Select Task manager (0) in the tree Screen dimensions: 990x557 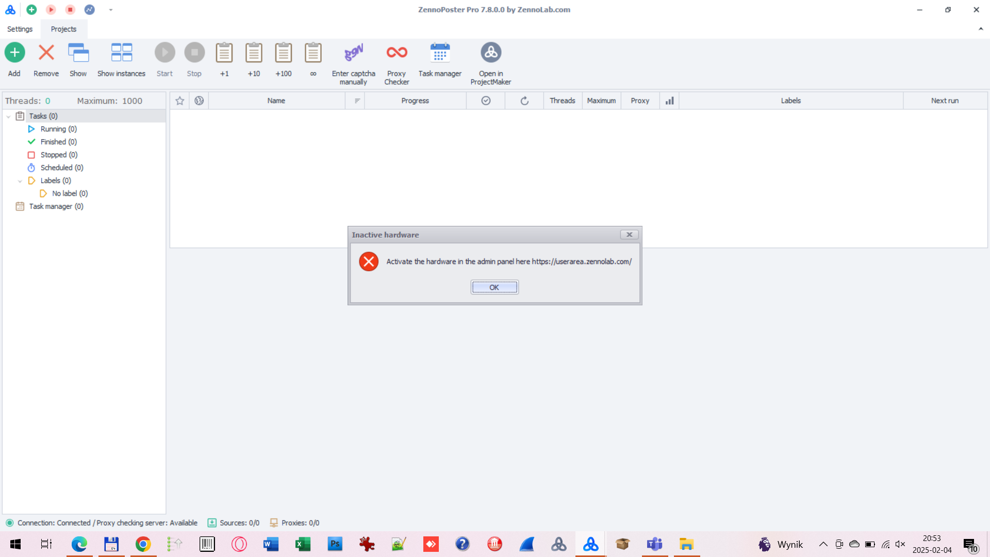tap(56, 206)
